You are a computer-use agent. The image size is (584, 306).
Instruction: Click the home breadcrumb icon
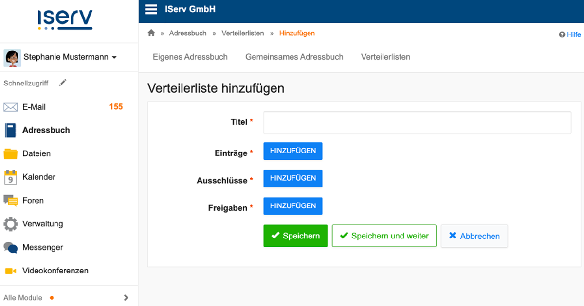(x=151, y=33)
